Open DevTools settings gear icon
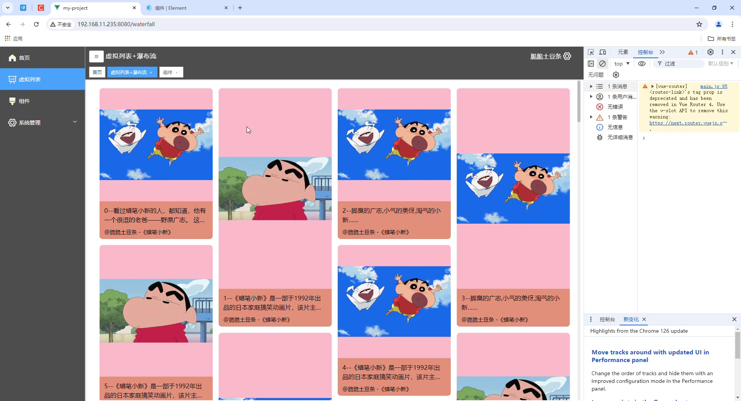 click(x=710, y=52)
